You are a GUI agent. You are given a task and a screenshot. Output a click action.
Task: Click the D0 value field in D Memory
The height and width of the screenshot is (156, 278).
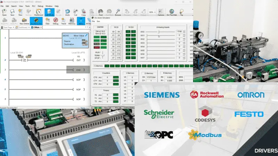(151, 77)
